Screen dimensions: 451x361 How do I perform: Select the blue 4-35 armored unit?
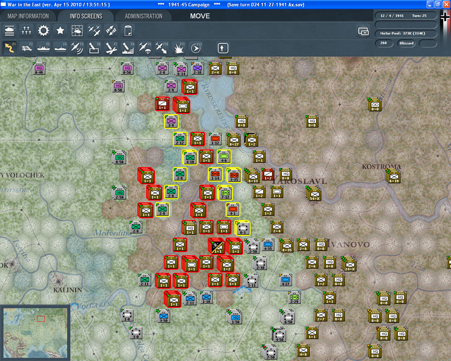click(x=268, y=245)
